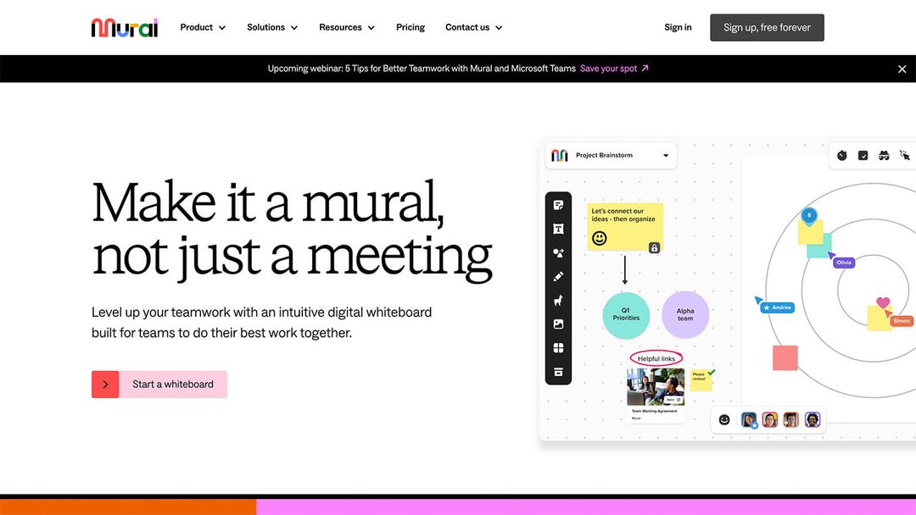This screenshot has width=916, height=515.
Task: Click Start a whiteboard
Action: 159,384
